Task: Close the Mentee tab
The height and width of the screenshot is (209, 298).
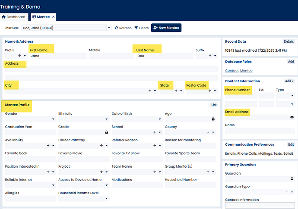Action: point(54,17)
